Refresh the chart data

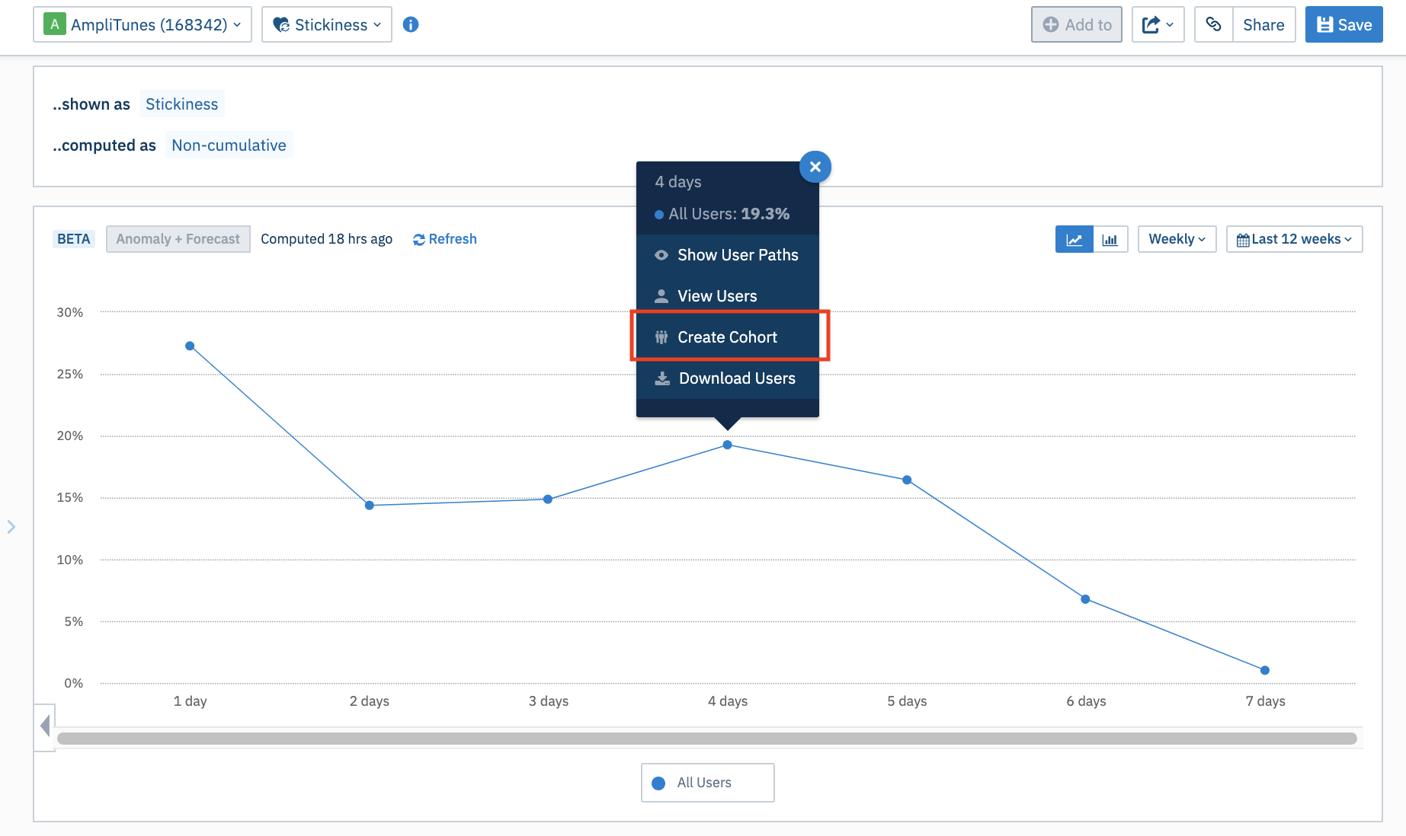click(x=445, y=239)
